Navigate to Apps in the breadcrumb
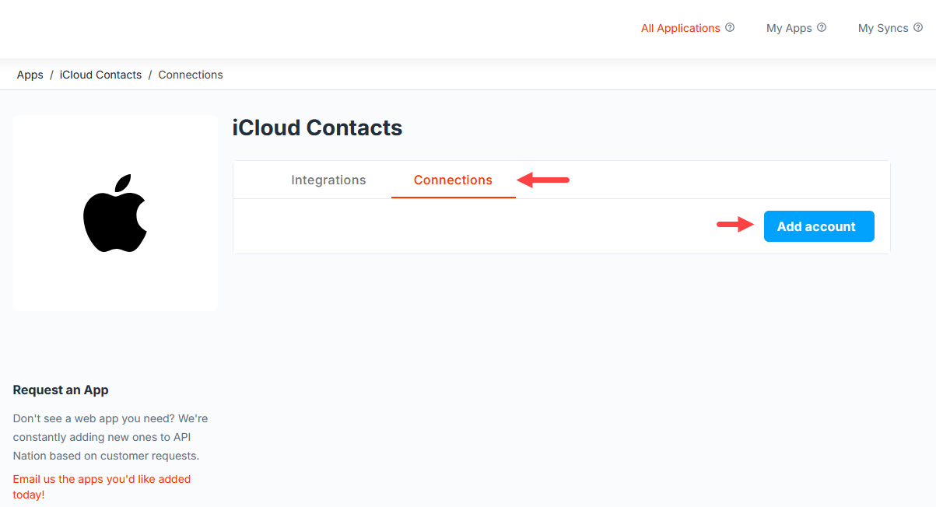Viewport: 936px width, 507px height. click(30, 75)
